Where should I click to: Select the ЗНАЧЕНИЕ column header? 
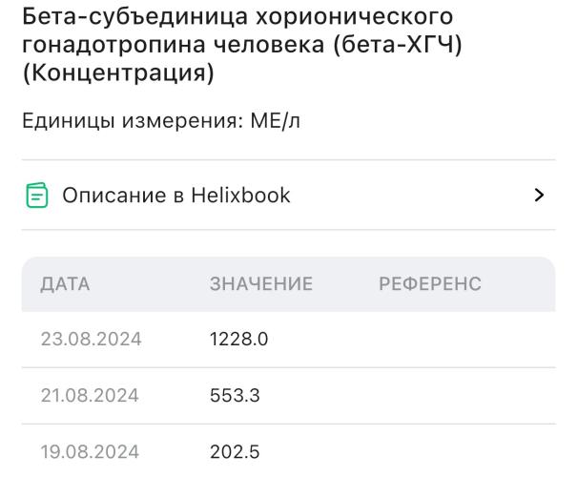coord(261,284)
